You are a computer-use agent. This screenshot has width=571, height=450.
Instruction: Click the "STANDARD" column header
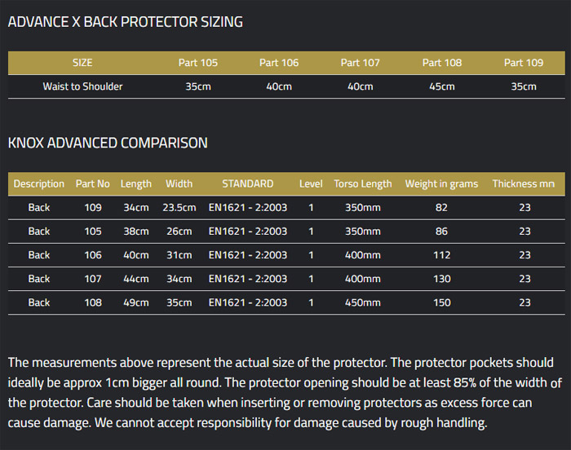tap(247, 184)
